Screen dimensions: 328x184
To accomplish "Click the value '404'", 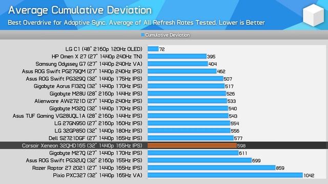I will (213, 64).
